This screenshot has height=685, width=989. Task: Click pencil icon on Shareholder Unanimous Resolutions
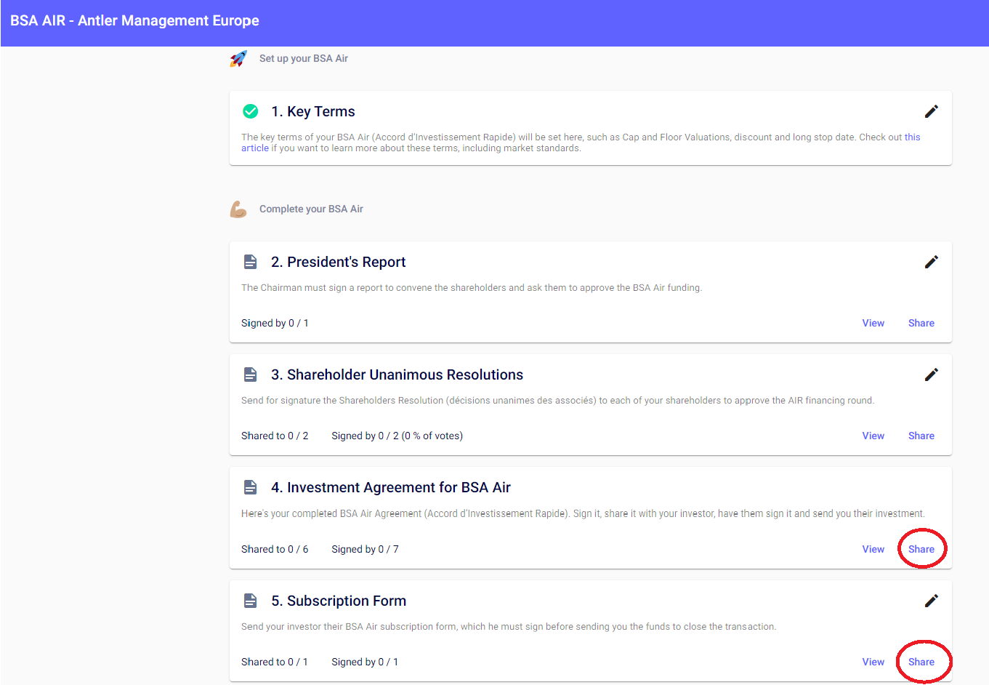click(x=931, y=374)
